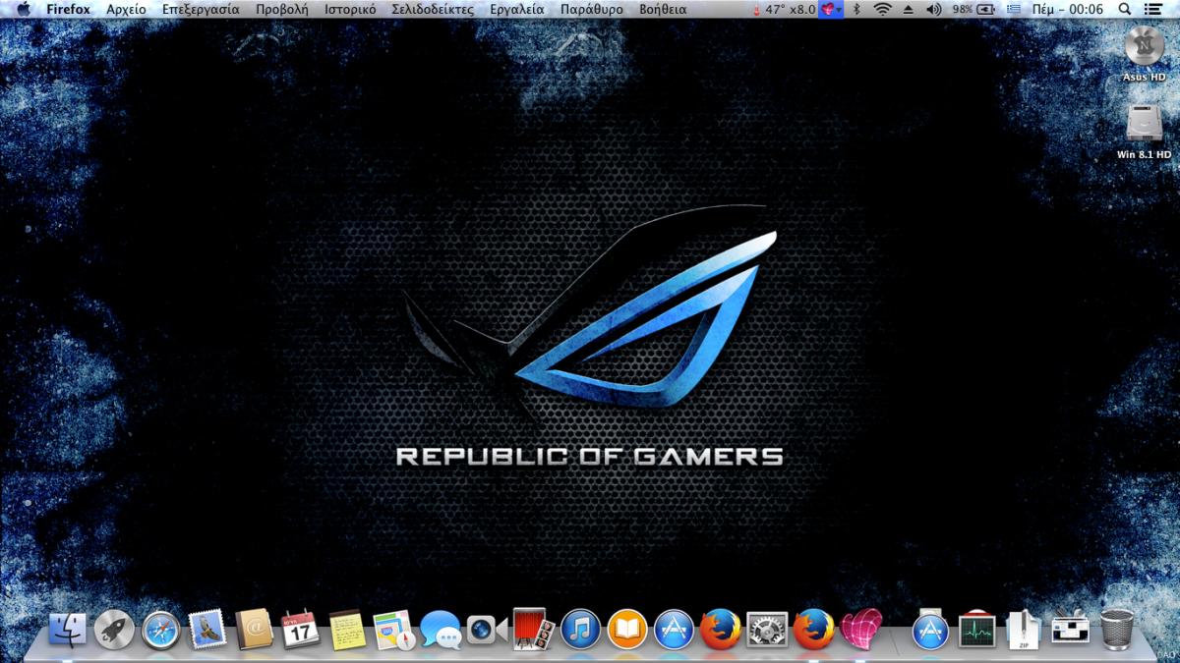This screenshot has height=663, width=1180.
Task: Open orange iBooks icon in dock
Action: click(x=627, y=629)
